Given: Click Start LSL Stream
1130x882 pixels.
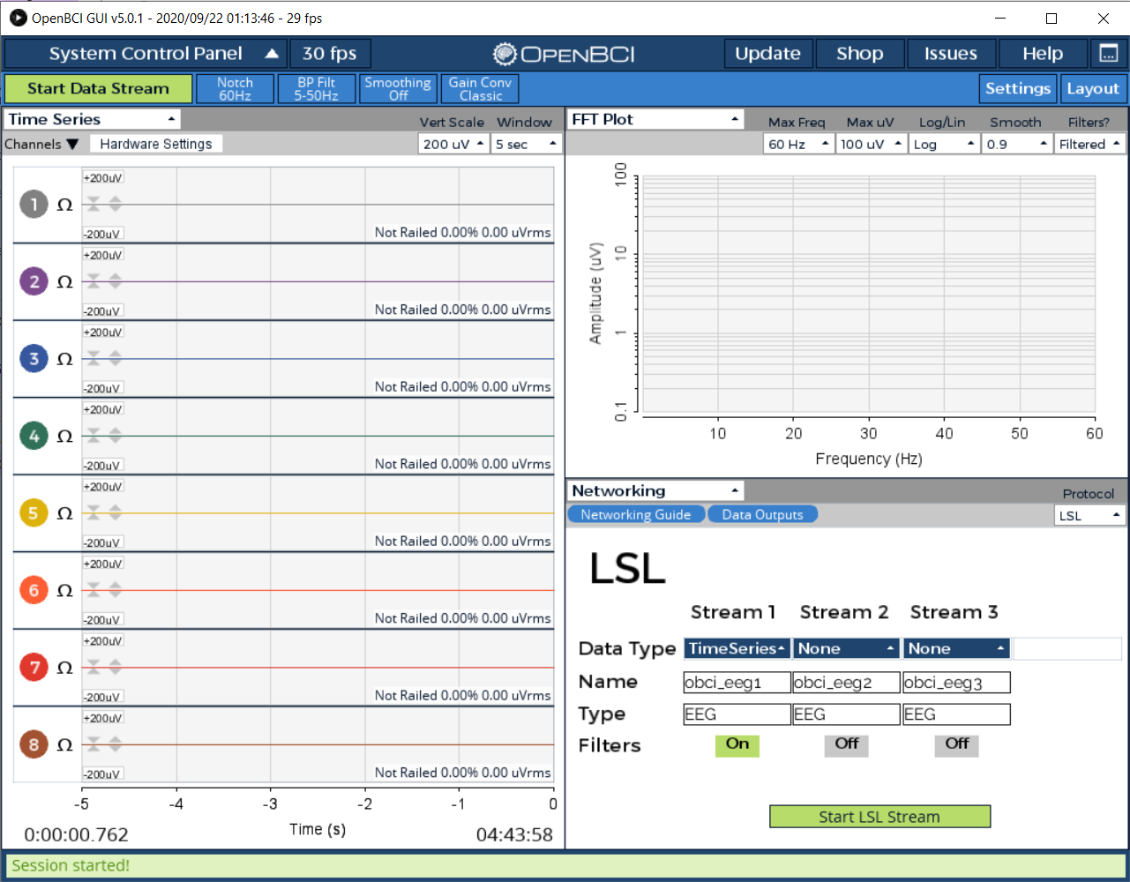Looking at the screenshot, I should tap(879, 817).
